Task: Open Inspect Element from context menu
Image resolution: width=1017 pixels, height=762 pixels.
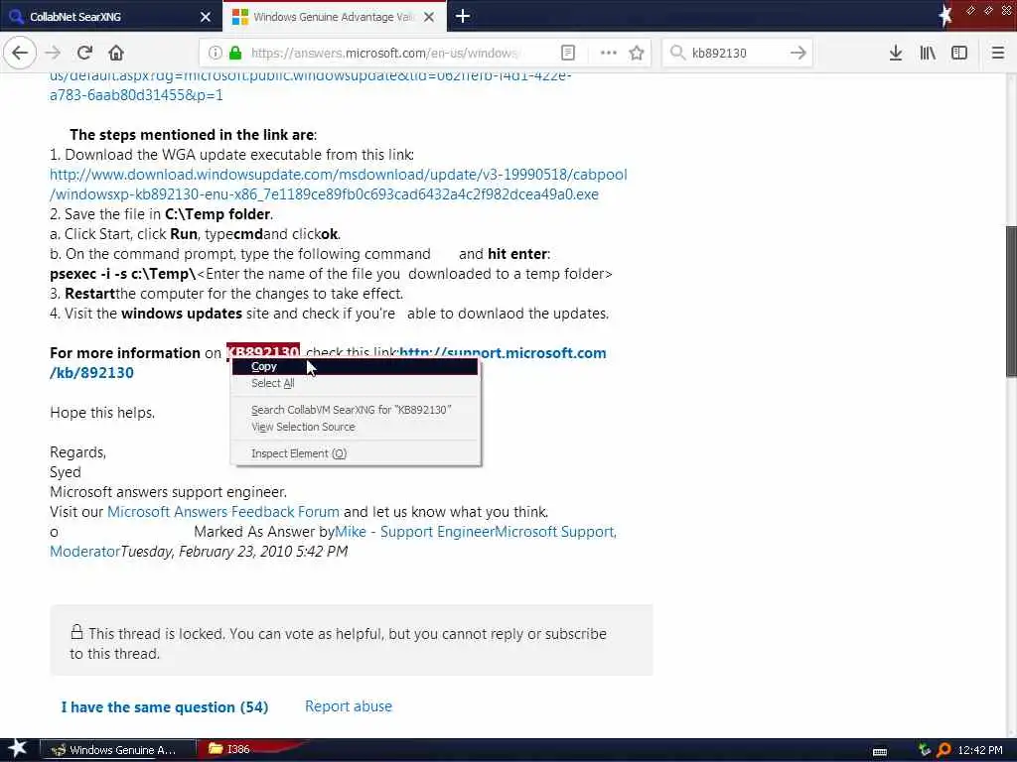Action: 355,452
